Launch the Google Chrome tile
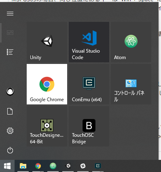The width and height of the screenshot is (161, 172). point(47,84)
